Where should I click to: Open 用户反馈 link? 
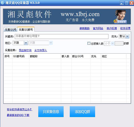pyautogui.click(x=112, y=28)
